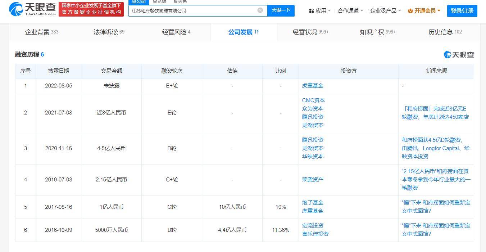Click the TianYanCha watermark icon above the table
This screenshot has height=252, width=486.
coord(447,54)
